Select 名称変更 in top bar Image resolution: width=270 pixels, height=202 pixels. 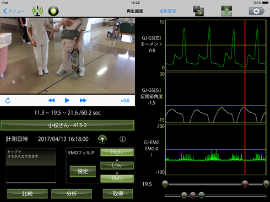tap(168, 11)
